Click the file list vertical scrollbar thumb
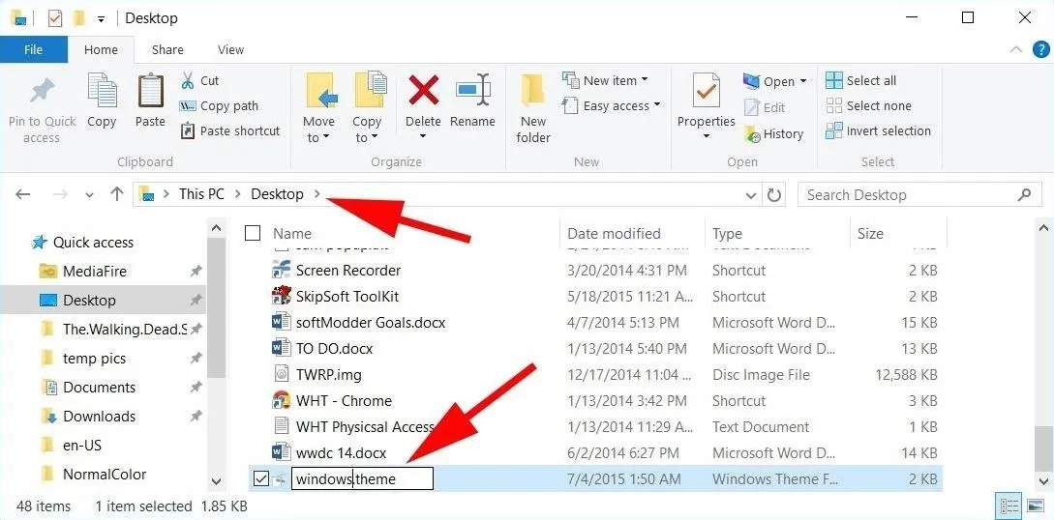This screenshot has width=1054, height=520. [1043, 448]
